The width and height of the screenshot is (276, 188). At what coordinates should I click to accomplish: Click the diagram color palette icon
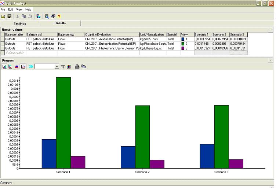69,67
